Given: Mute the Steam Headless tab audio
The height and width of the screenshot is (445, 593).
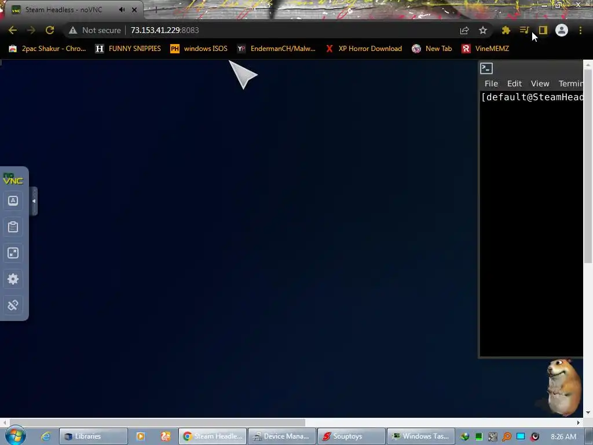Looking at the screenshot, I should (122, 10).
